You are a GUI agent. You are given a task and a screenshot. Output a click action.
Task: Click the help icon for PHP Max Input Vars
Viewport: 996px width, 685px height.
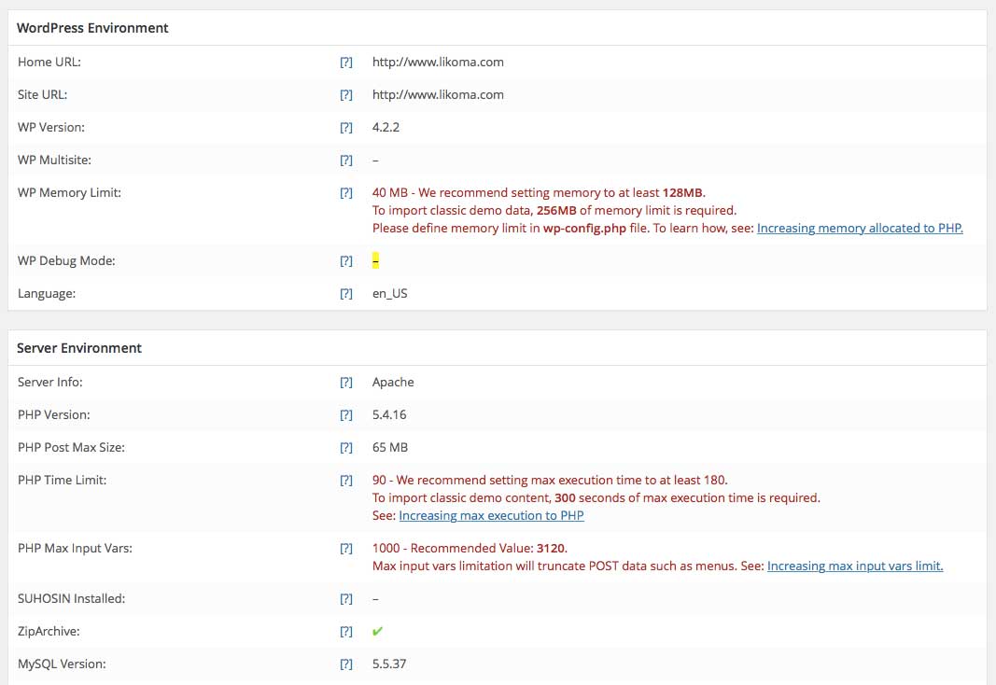(x=345, y=549)
